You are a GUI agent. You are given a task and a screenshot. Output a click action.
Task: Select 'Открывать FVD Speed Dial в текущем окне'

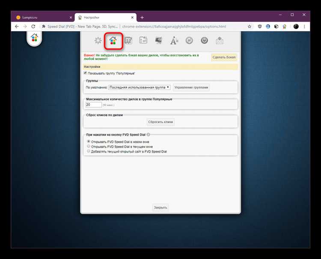point(89,146)
